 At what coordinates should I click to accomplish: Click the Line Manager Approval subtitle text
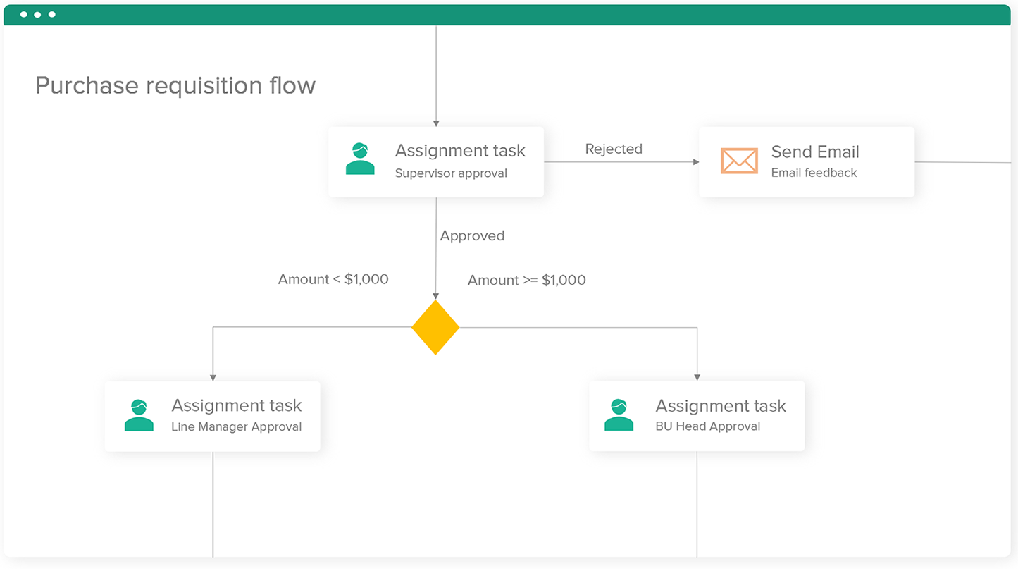point(237,426)
